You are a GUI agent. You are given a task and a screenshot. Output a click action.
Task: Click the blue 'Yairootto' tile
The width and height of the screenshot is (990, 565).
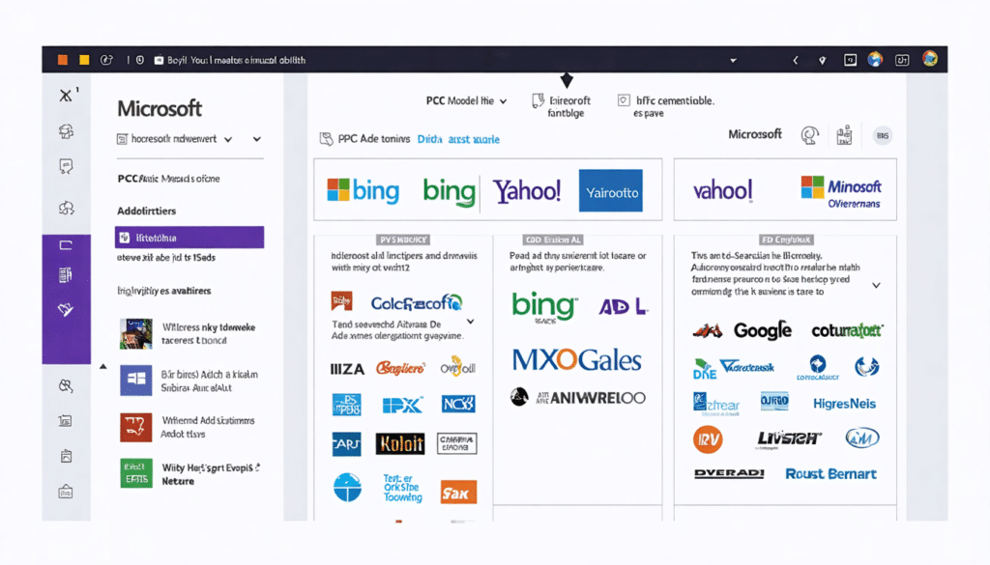[611, 190]
